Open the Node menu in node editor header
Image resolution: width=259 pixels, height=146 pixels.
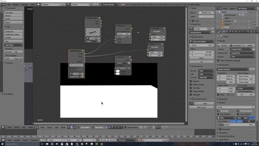tap(63, 127)
